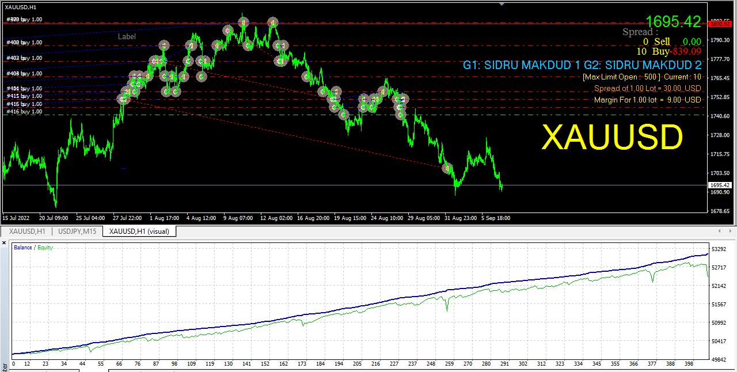Click the 1678.65 price axis label

coord(720,211)
